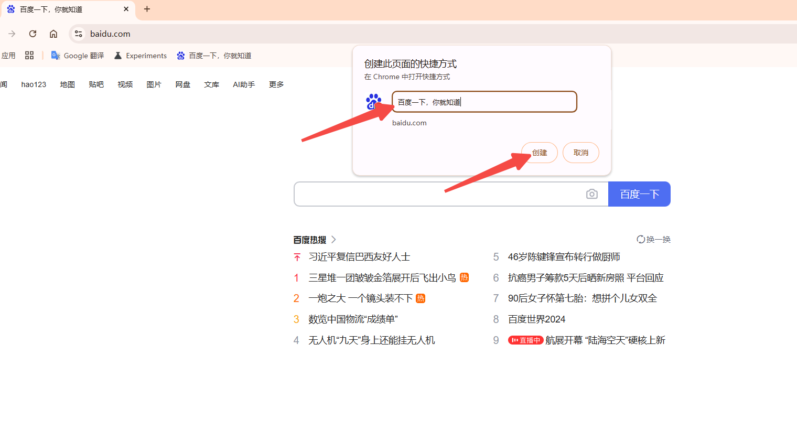The image size is (797, 430).
Task: Click the 热 badge on 三星堆 headline
Action: tap(464, 277)
